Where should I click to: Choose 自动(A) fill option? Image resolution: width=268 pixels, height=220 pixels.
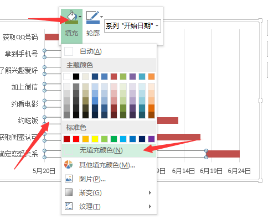[x=109, y=51]
